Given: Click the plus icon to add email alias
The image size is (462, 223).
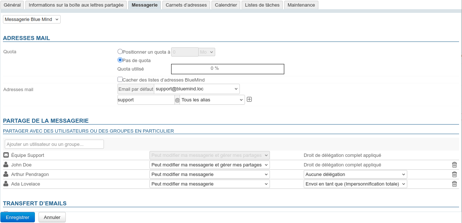Looking at the screenshot, I should coord(249,100).
